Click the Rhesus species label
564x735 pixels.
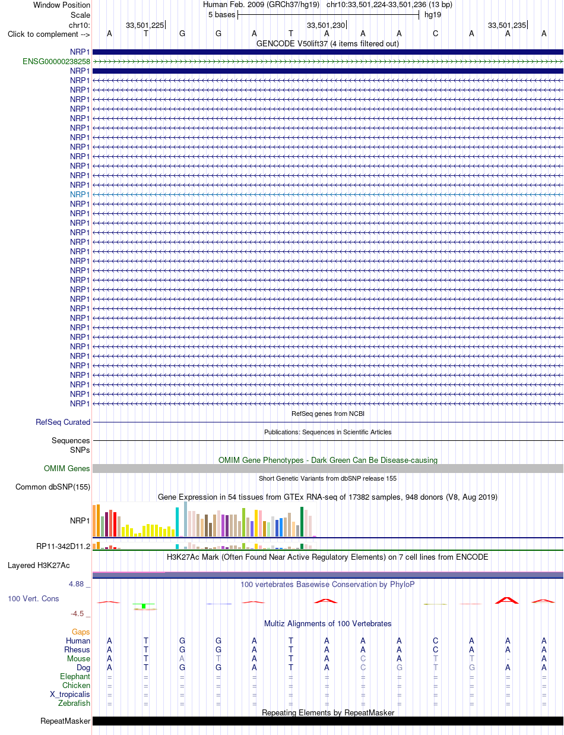click(77, 649)
